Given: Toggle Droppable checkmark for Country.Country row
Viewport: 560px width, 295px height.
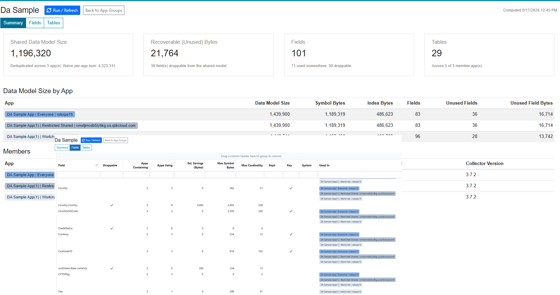Looking at the screenshot, I should click(112, 205).
